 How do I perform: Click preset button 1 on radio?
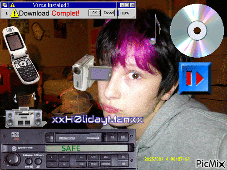[51, 157]
